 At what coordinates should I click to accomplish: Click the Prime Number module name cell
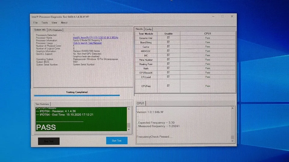coord(146,60)
